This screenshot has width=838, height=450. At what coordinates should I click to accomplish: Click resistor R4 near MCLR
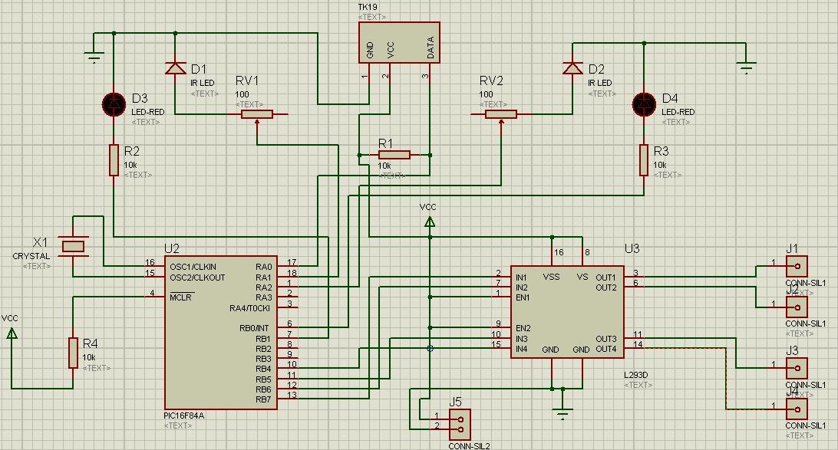click(x=73, y=353)
